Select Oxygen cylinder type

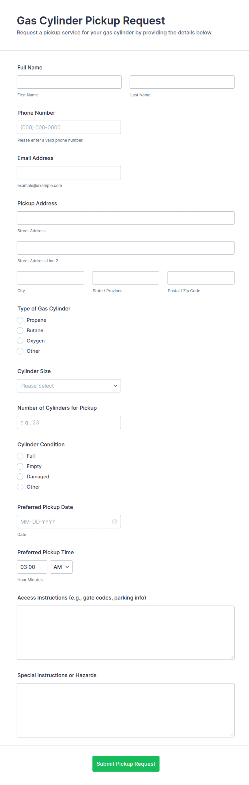(20, 341)
